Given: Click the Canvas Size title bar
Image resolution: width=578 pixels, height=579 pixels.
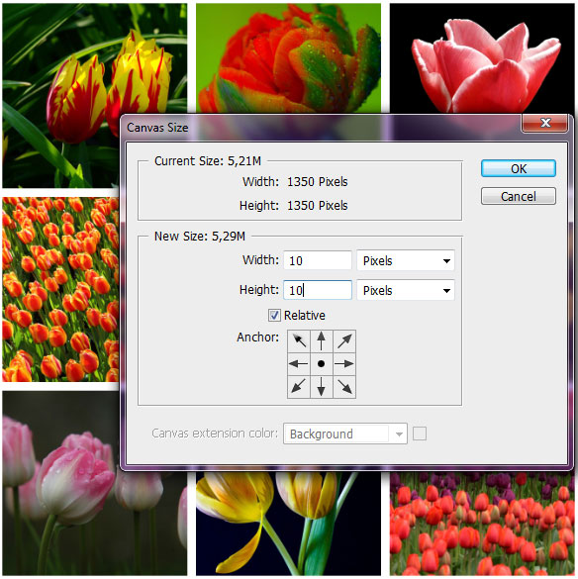Looking at the screenshot, I should point(322,128).
